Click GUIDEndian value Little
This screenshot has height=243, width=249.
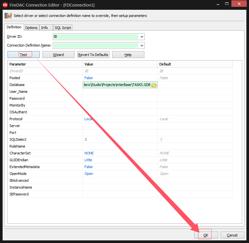coord(88,160)
